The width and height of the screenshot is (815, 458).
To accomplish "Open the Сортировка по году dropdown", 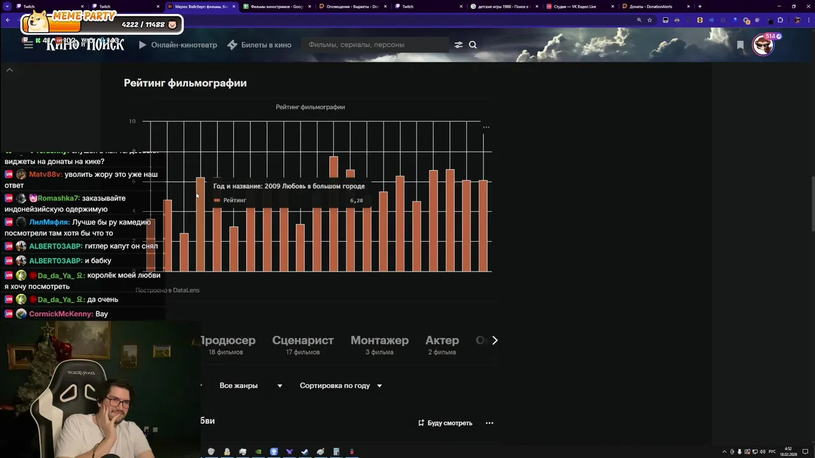I will (x=341, y=385).
